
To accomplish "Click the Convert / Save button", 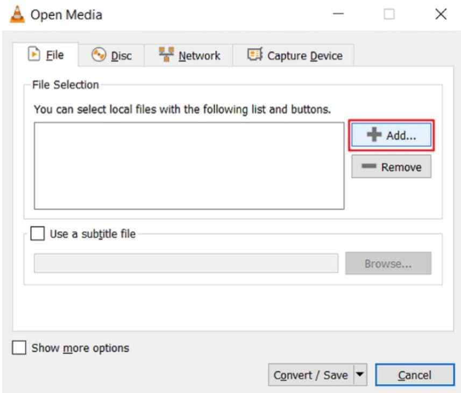I will pyautogui.click(x=311, y=375).
